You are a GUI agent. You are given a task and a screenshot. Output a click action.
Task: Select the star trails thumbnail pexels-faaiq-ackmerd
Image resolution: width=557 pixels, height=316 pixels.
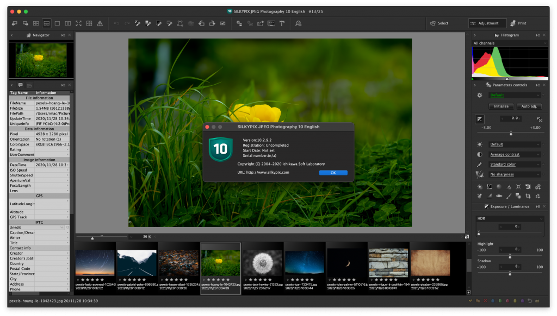pos(95,268)
